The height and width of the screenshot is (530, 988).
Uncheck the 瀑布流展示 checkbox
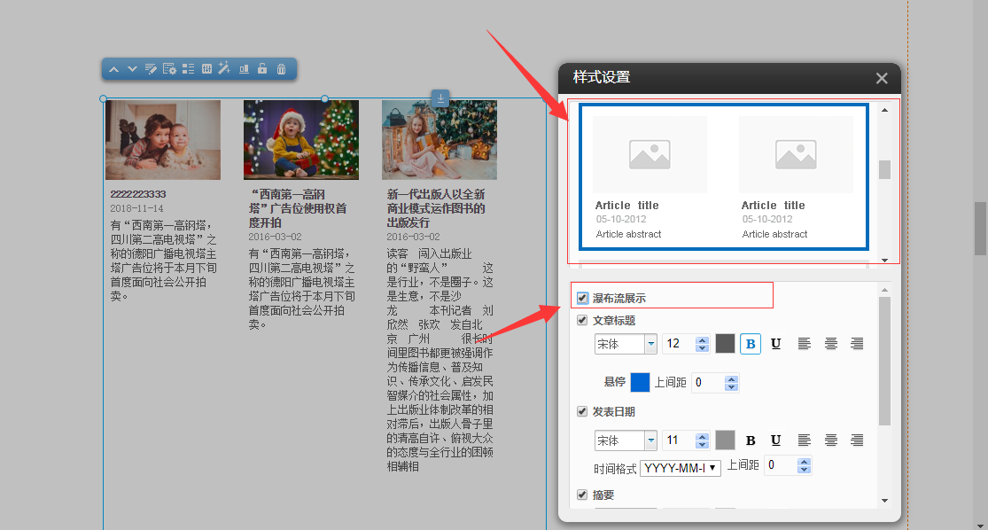tap(582, 298)
